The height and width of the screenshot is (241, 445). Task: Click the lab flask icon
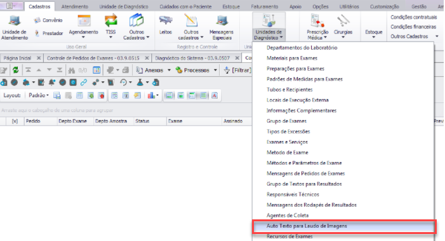(x=140, y=83)
